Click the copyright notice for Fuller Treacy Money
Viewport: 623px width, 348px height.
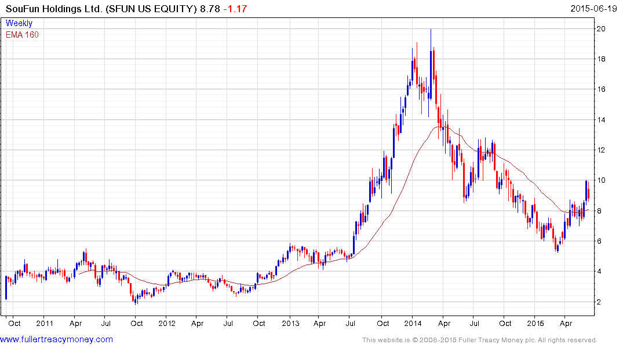pos(480,340)
